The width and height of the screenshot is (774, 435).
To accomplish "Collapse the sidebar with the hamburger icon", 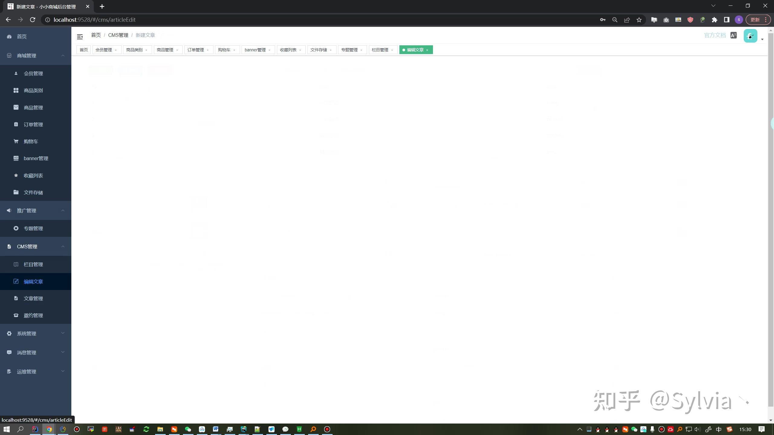I will (80, 36).
